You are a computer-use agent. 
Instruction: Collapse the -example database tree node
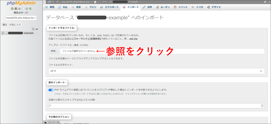(x=3, y=33)
